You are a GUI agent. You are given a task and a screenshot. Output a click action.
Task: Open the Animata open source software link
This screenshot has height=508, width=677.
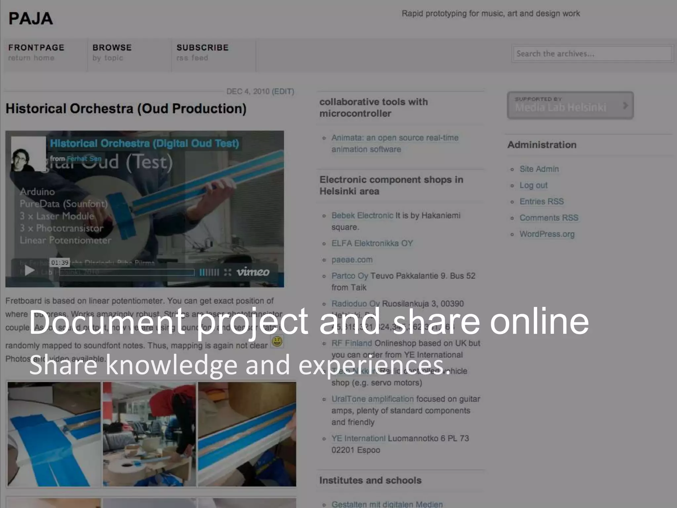[x=395, y=144]
